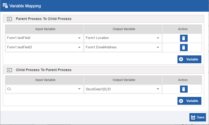Select the Child Process To Parent Process header
This screenshot has width=209, height=125.
coord(43,70)
